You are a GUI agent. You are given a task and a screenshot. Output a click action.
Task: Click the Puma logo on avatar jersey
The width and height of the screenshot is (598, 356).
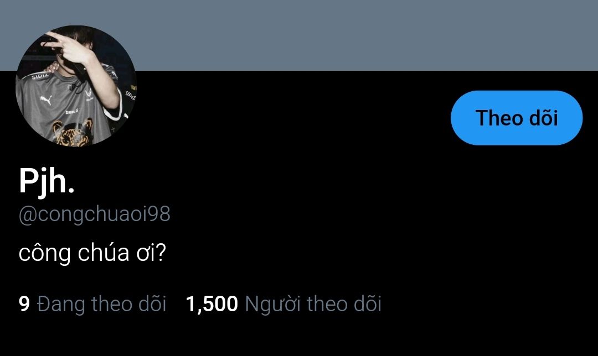coord(46,100)
